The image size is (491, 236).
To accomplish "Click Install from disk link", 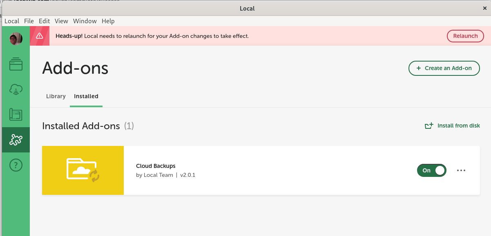I will [x=453, y=126].
